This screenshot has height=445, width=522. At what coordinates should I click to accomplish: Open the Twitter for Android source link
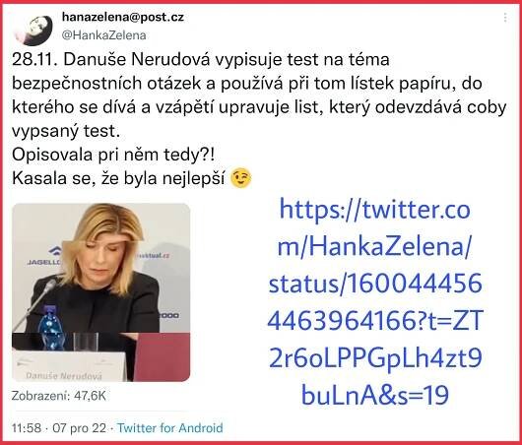tap(170, 427)
